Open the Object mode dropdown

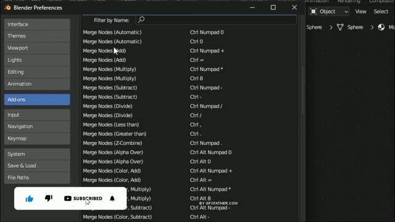[329, 12]
